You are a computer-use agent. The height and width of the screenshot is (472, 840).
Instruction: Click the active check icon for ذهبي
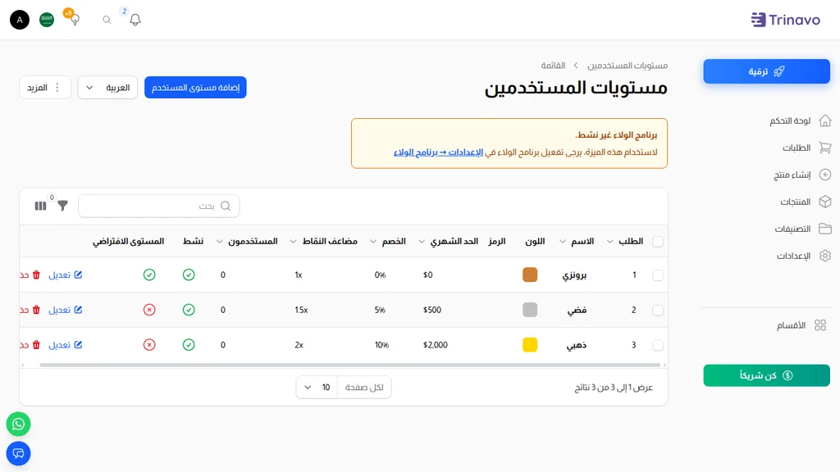[189, 345]
